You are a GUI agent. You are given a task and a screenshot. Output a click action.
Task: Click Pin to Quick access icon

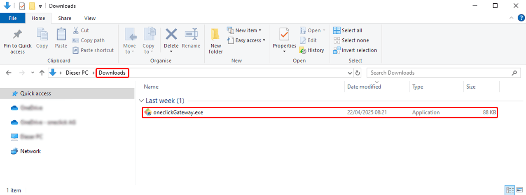(17, 35)
